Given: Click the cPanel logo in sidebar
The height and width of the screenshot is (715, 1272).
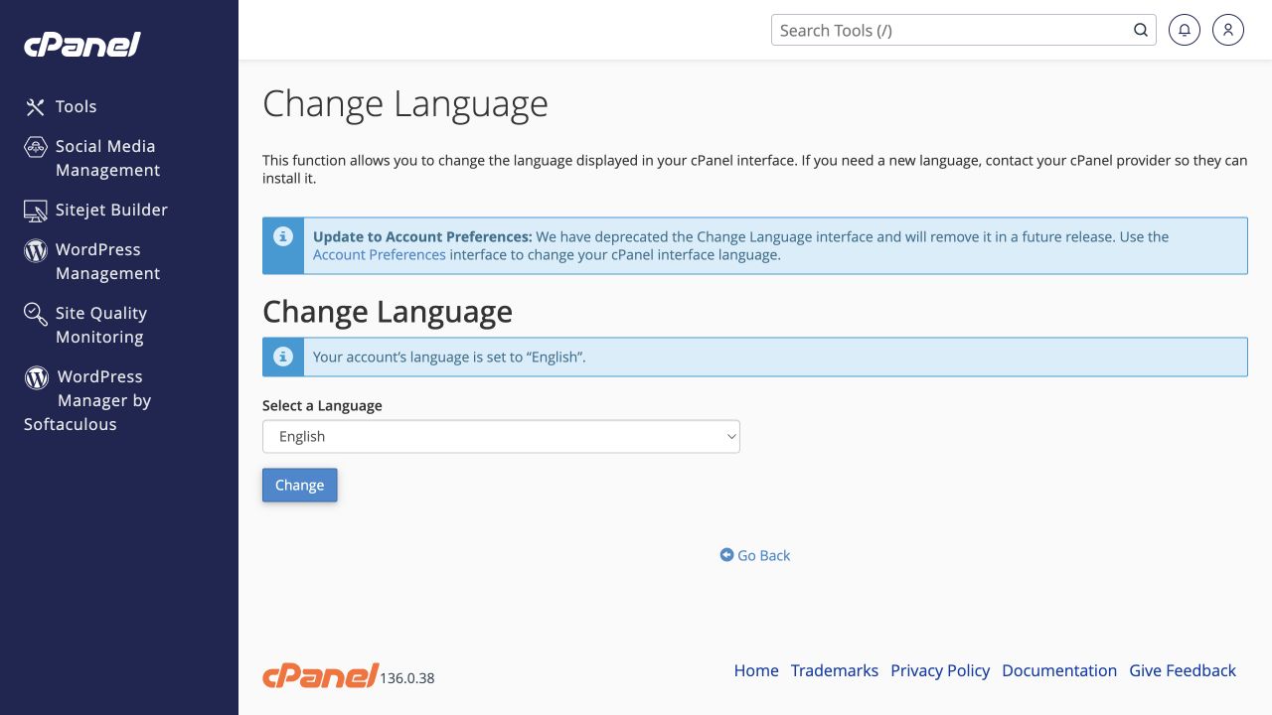Looking at the screenshot, I should pyautogui.click(x=82, y=45).
